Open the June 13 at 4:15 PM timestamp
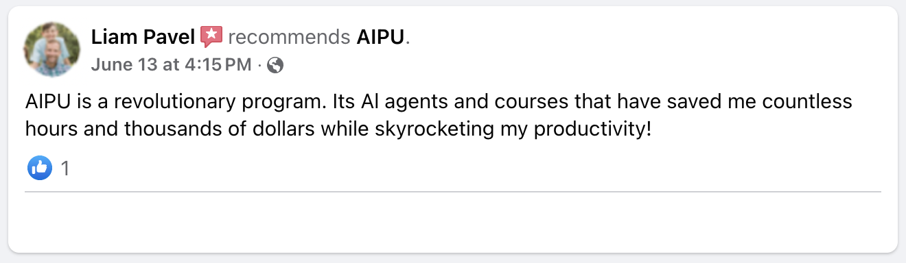 click(172, 65)
